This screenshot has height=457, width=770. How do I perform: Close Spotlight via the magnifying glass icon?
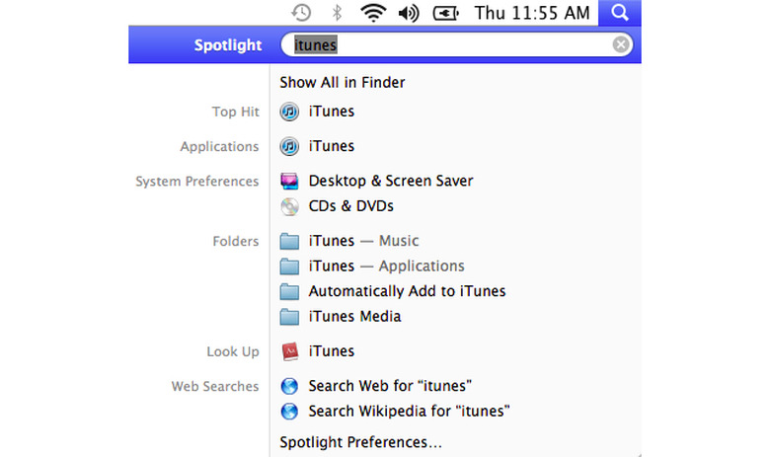tap(620, 13)
